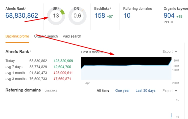188x119 pixels.
Task: Click info icon beside DR label
Action: point(80,8)
